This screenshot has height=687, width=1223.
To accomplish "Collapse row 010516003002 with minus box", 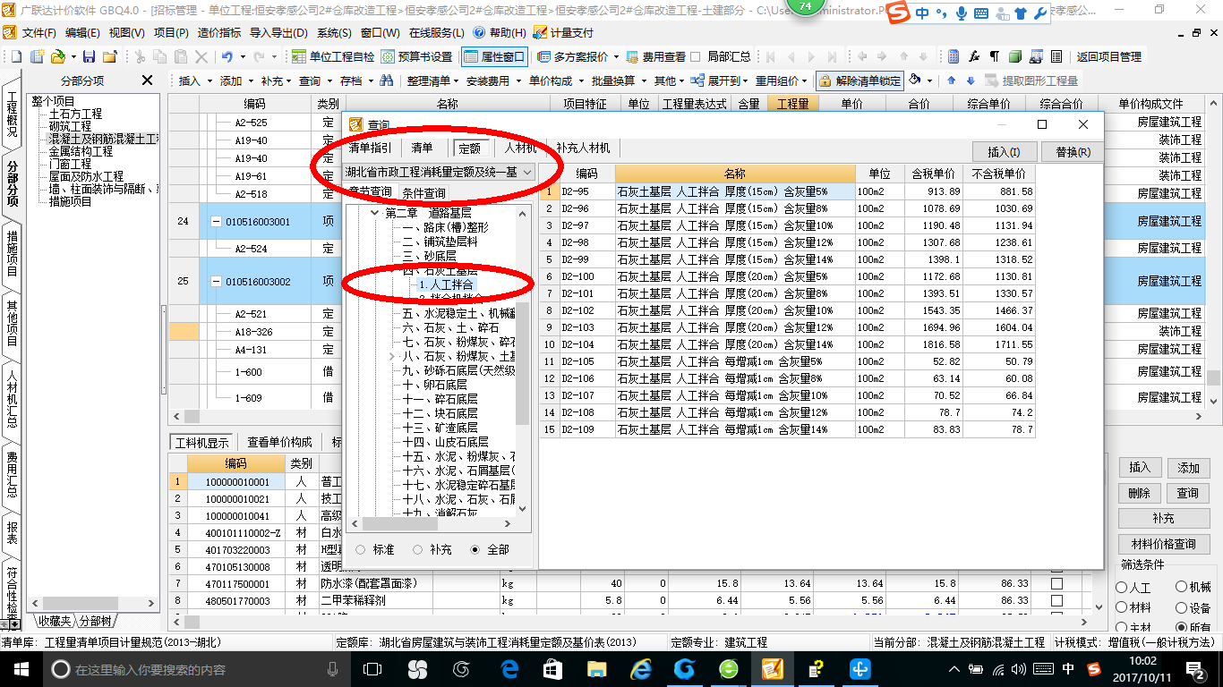I will coord(216,281).
